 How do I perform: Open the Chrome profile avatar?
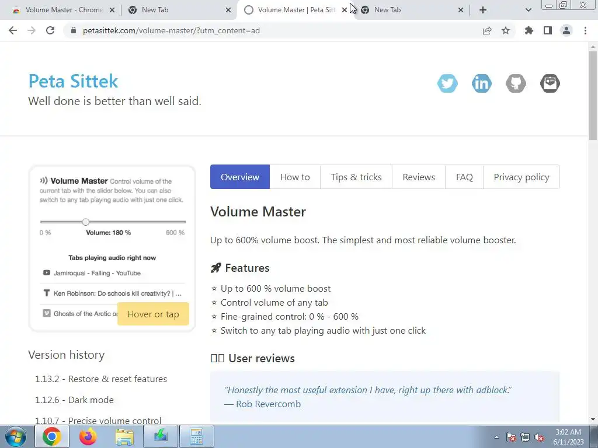pyautogui.click(x=566, y=30)
